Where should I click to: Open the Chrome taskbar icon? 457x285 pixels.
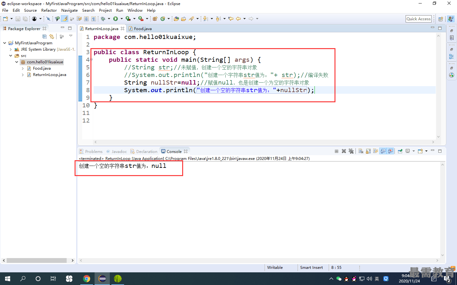(x=86, y=279)
